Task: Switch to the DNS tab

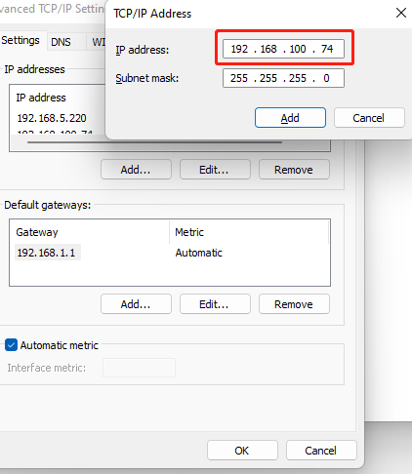Action: pos(62,42)
